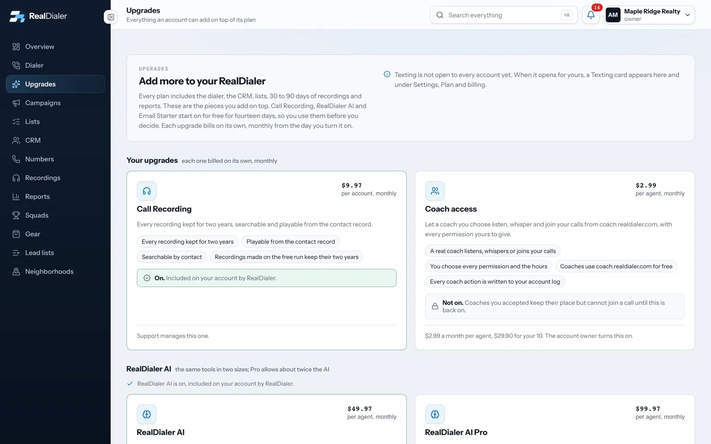Viewport: 711px width, 444px height.
Task: Go to Campaigns in the sidebar
Action: click(x=55, y=103)
